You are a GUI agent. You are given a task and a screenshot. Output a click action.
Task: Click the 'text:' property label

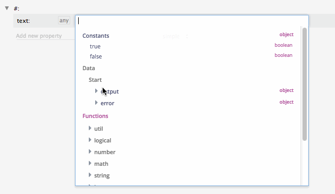(x=23, y=21)
